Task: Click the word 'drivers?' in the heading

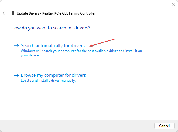Action: point(82,28)
